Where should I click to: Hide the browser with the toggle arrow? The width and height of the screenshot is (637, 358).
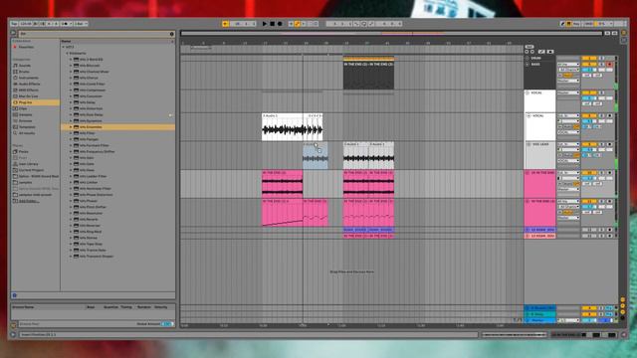13,34
